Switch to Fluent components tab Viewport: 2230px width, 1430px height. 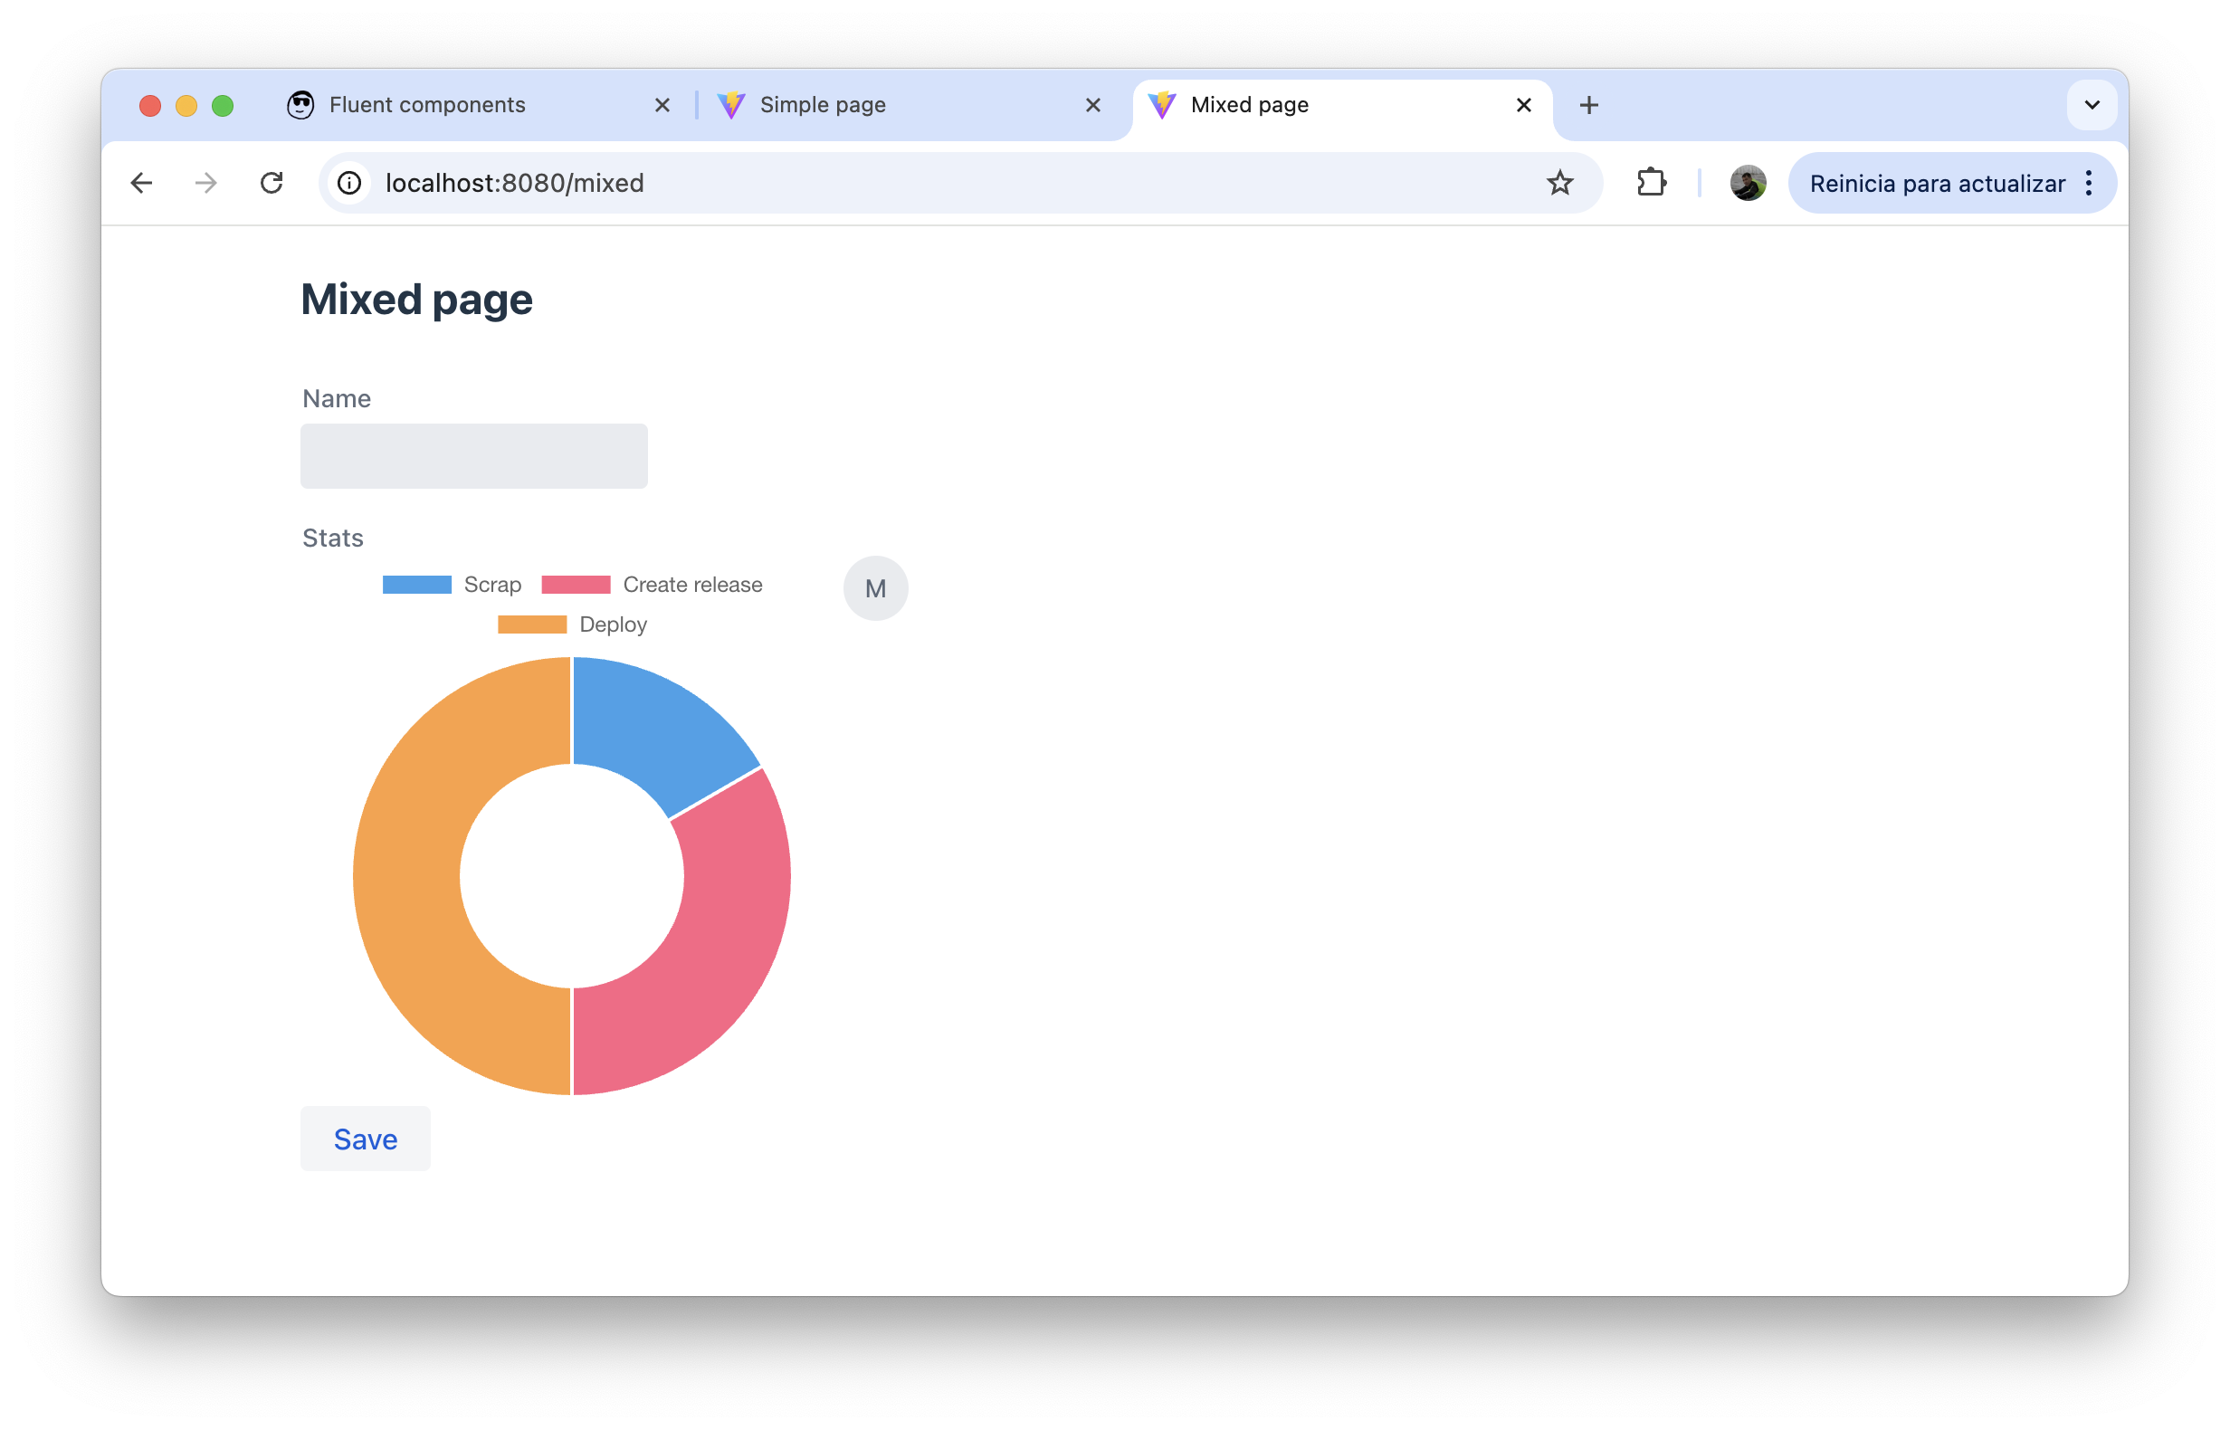(x=427, y=105)
